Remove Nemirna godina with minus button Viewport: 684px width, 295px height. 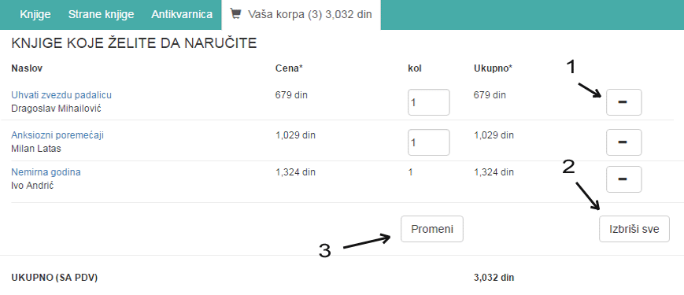(x=624, y=179)
